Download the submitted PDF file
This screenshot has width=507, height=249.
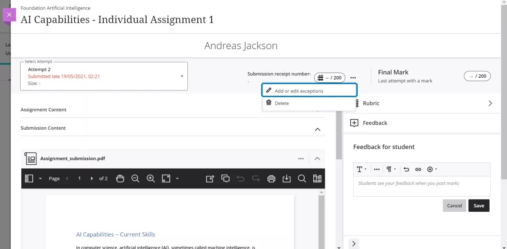(286, 178)
